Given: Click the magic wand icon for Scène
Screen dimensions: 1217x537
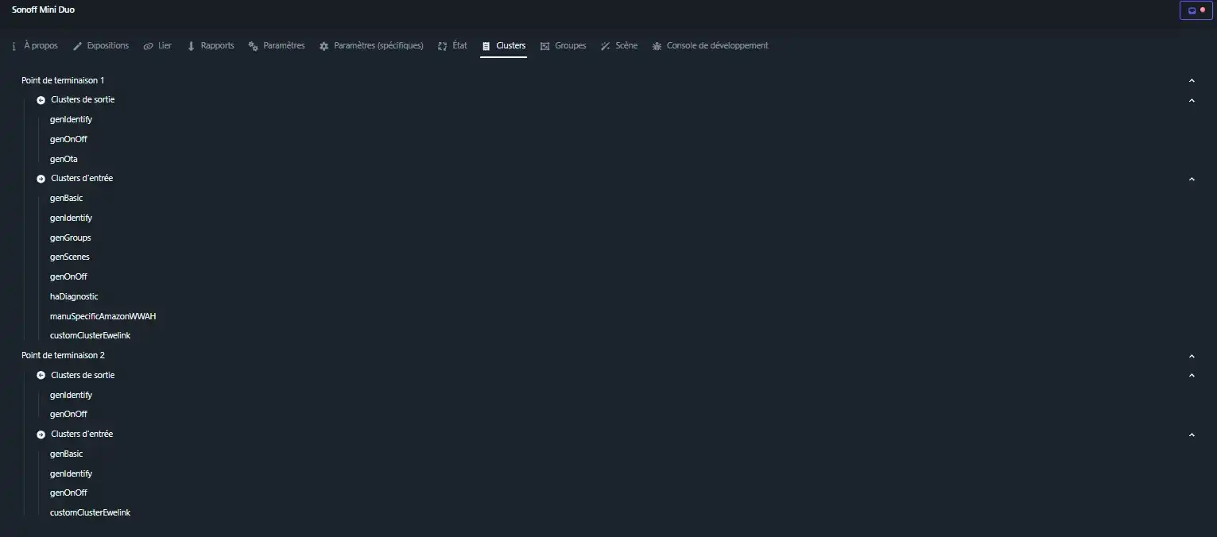Looking at the screenshot, I should coord(605,46).
